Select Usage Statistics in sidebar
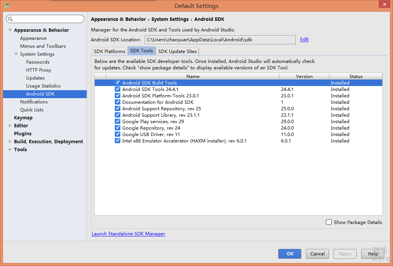 (44, 86)
